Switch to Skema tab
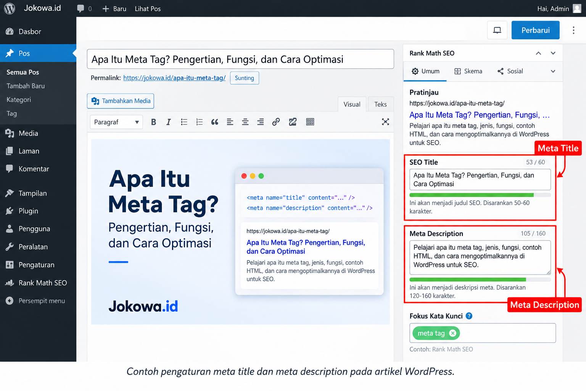The height and width of the screenshot is (391, 586). click(x=468, y=71)
